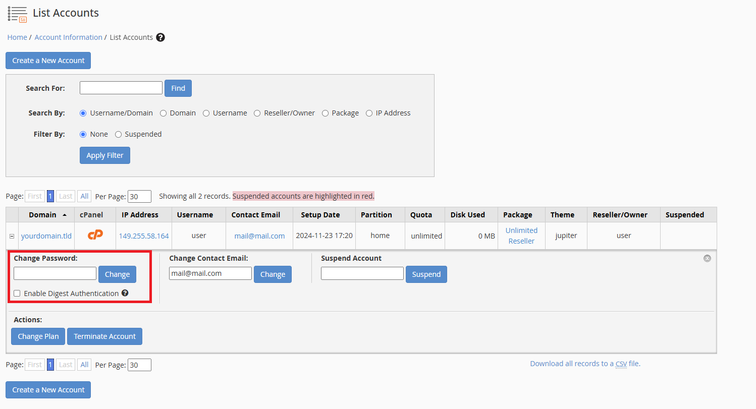Sort by the cPanel column header
The height and width of the screenshot is (409, 756).
pos(91,215)
